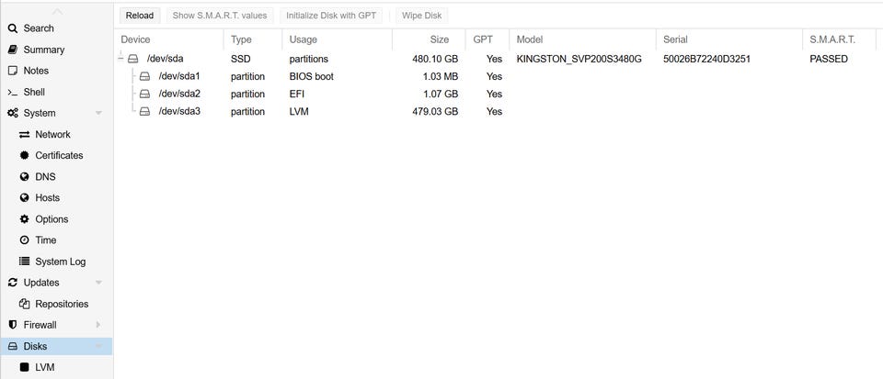Sort by the Model column header

click(582, 39)
